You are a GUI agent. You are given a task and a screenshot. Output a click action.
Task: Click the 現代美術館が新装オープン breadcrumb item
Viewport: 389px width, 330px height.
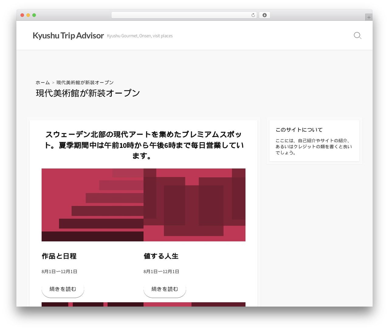click(x=85, y=82)
